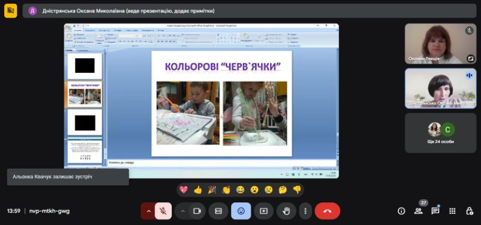Open the chat messages panel

coord(435,211)
